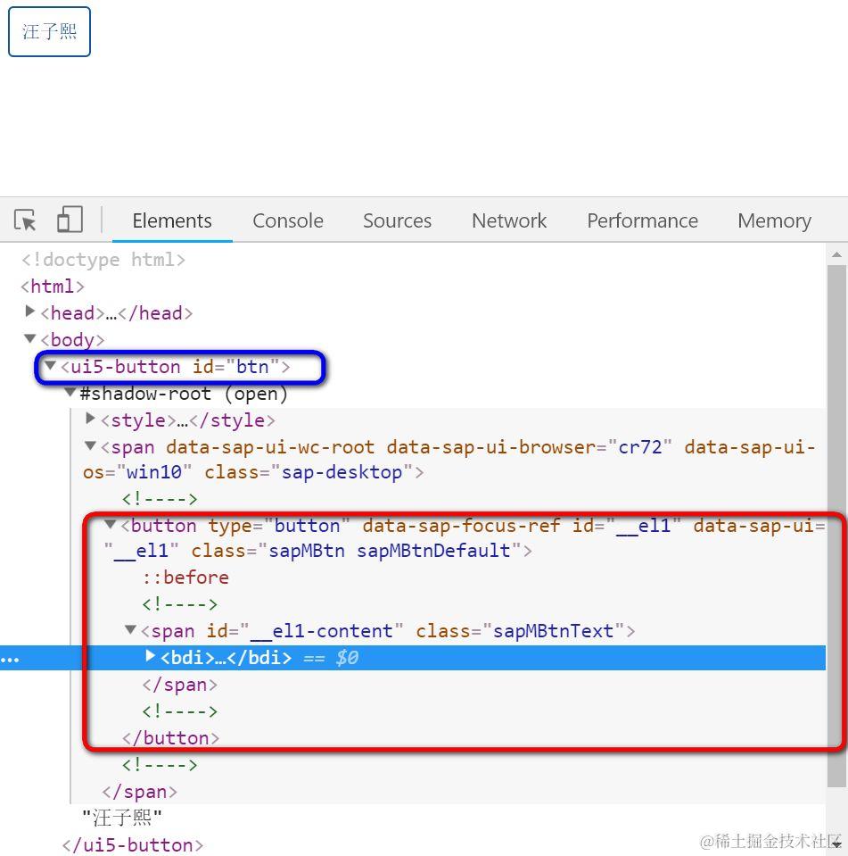
Task: Select the doctype html line
Action: [103, 260]
